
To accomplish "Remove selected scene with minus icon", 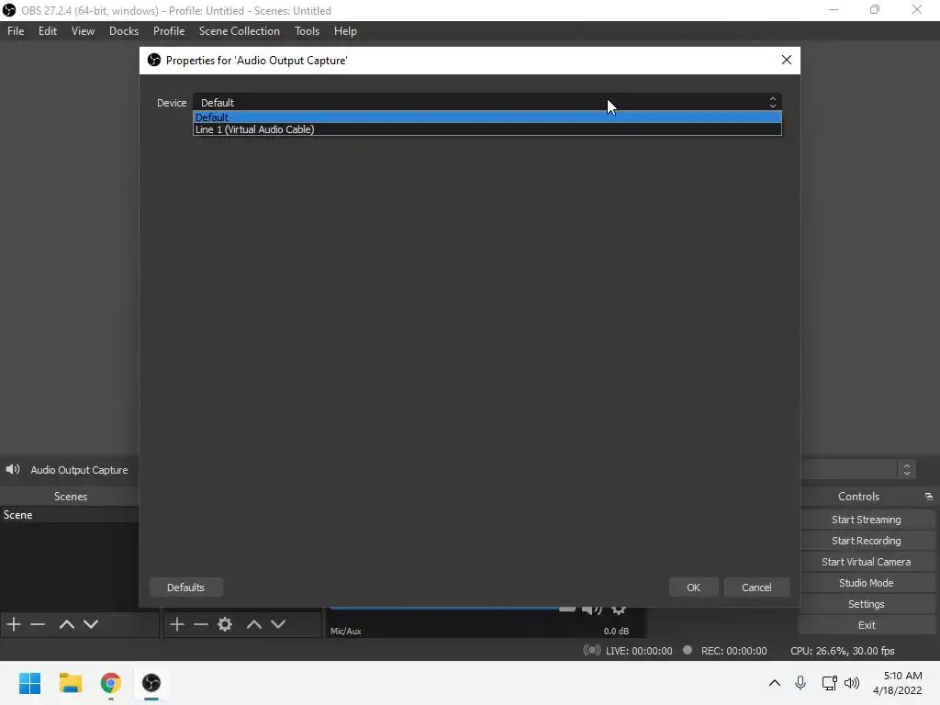I will click(38, 624).
